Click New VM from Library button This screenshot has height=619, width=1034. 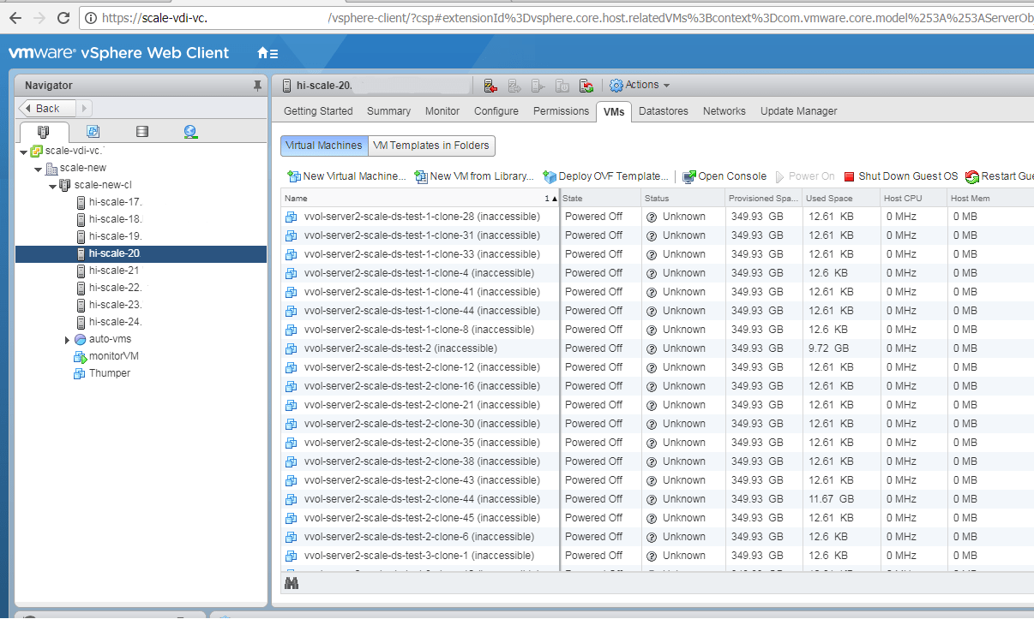pyautogui.click(x=474, y=176)
